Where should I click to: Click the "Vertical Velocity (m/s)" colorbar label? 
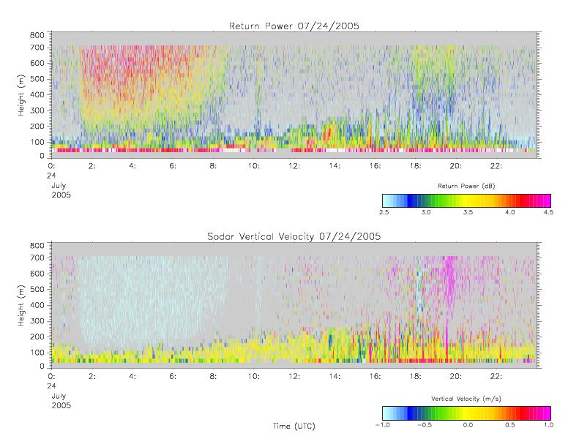(x=466, y=399)
